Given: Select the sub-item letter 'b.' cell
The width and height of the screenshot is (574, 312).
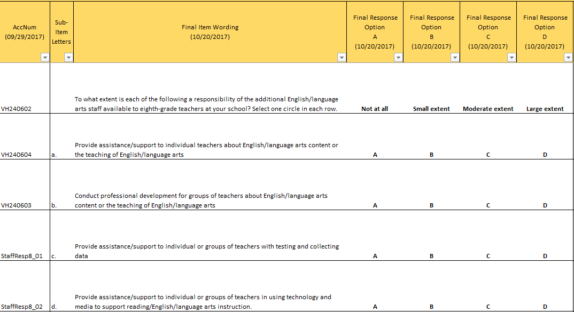Looking at the screenshot, I should tap(61, 185).
